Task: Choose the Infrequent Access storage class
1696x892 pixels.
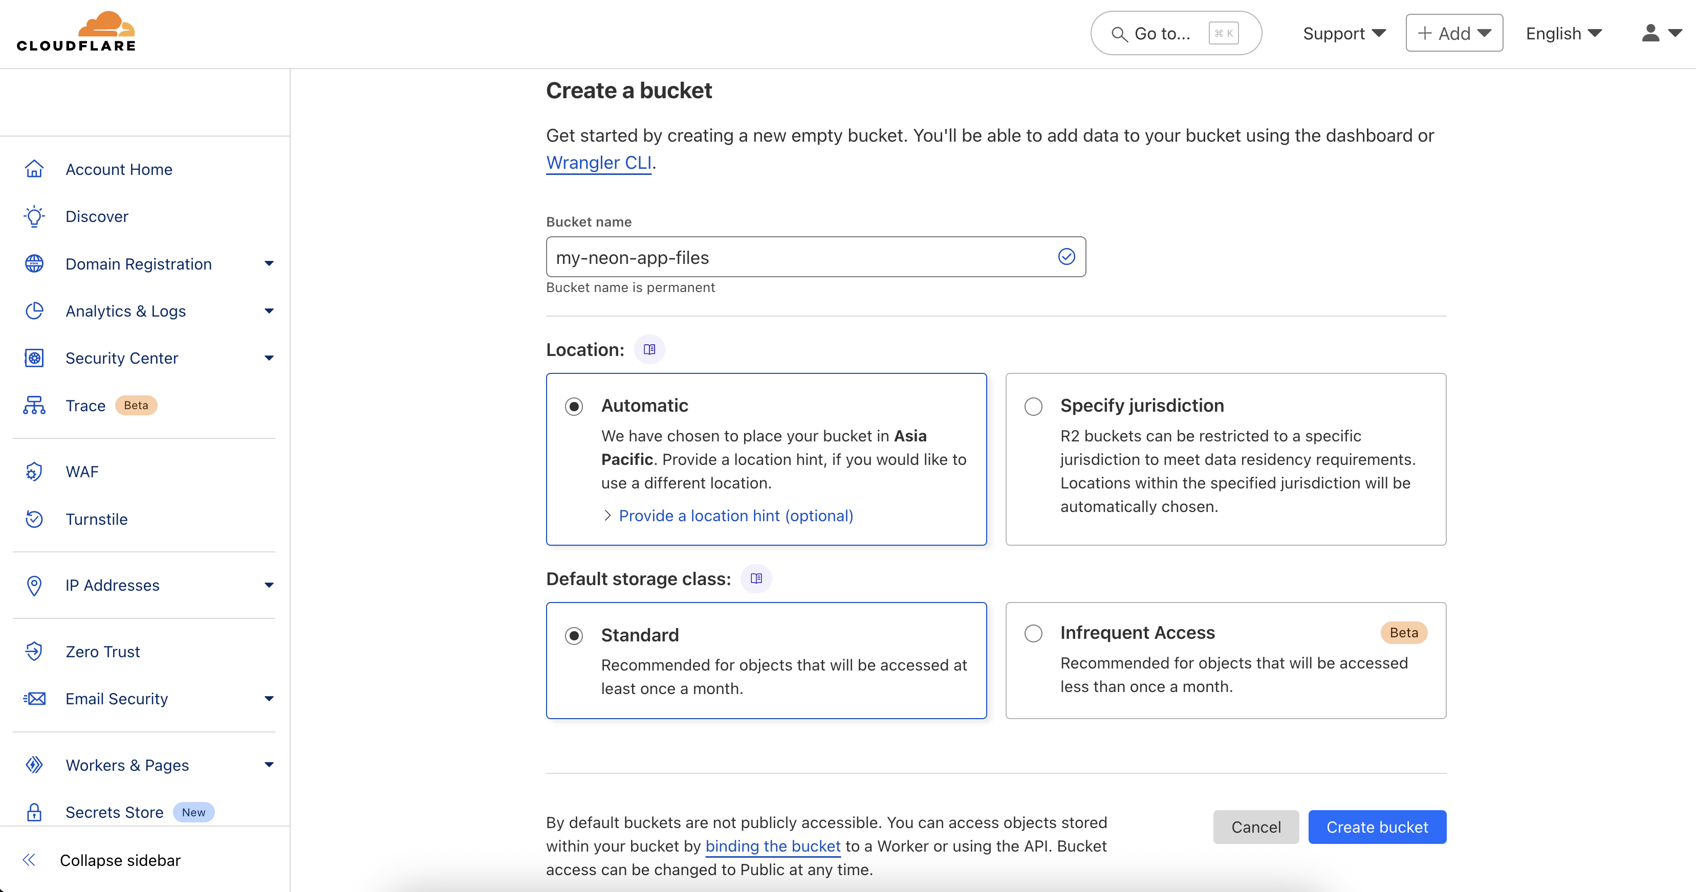Action: [x=1033, y=634]
